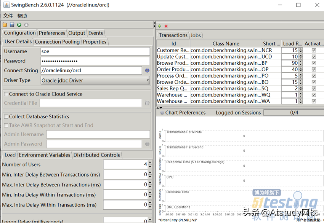
Task: Toggle activation of SQ Sales Rep Query row
Action: (314, 89)
